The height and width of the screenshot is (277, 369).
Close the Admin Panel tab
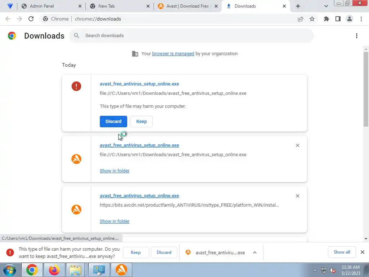tap(80, 6)
